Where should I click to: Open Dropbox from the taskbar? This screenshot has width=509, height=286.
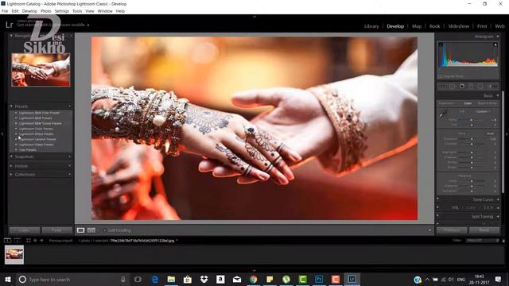204,279
